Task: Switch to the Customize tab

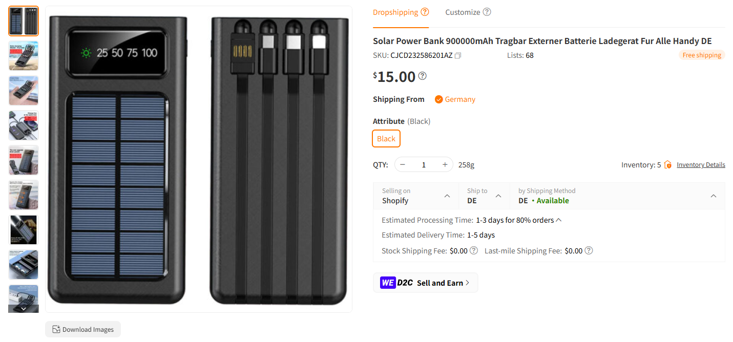Action: [463, 12]
